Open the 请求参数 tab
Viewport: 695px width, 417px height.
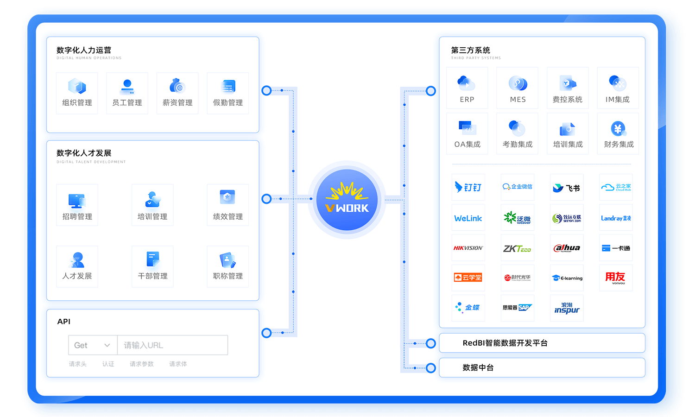click(x=141, y=364)
